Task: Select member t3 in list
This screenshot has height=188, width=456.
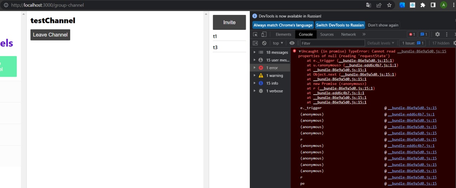Action: coord(229,47)
